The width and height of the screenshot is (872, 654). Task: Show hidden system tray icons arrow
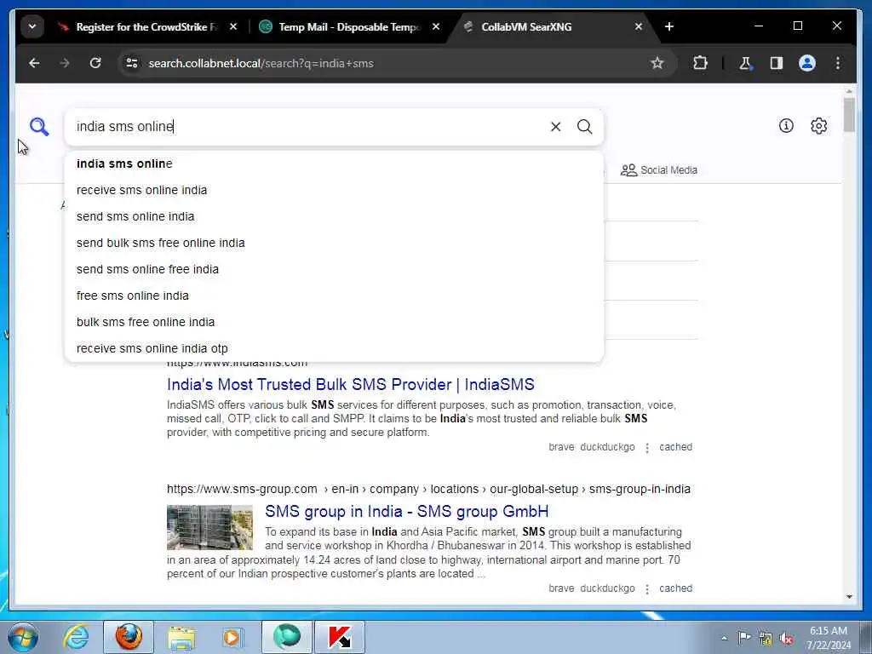pos(724,639)
